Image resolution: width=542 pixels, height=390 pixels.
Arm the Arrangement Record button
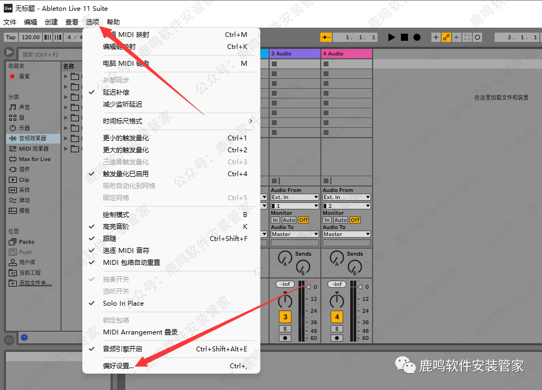tap(417, 38)
